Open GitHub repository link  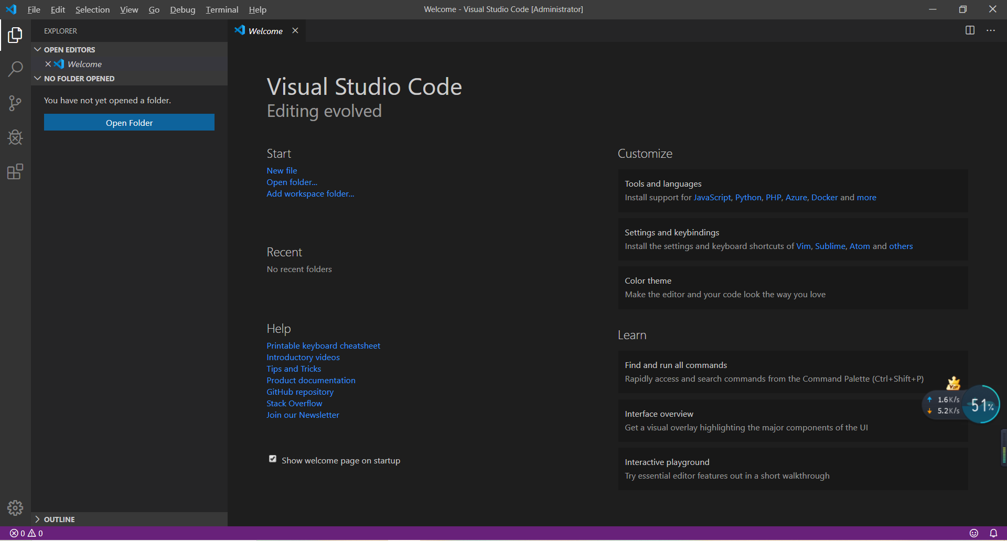tap(300, 392)
